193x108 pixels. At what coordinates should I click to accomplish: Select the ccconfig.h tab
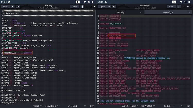(x=169, y=12)
